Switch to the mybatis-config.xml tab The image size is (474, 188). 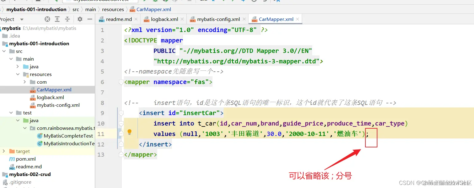218,19
